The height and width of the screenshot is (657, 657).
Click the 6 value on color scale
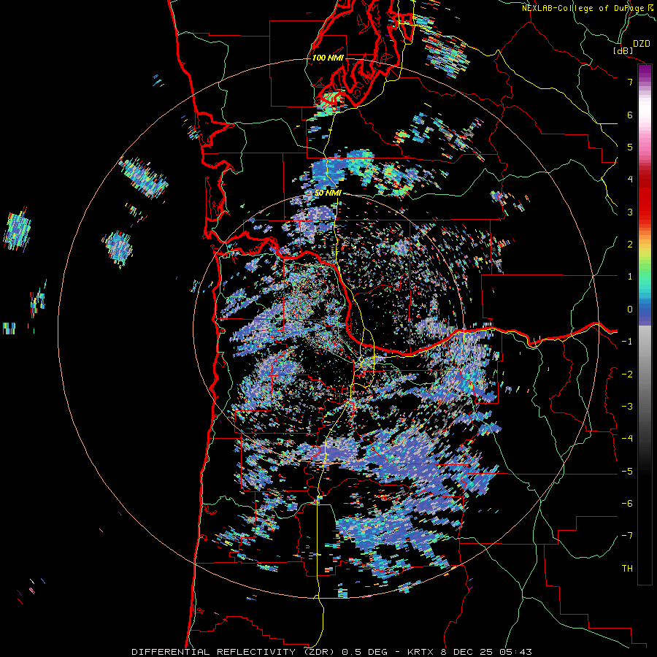630,115
